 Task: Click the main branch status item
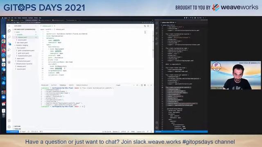pyautogui.click(x=23, y=131)
